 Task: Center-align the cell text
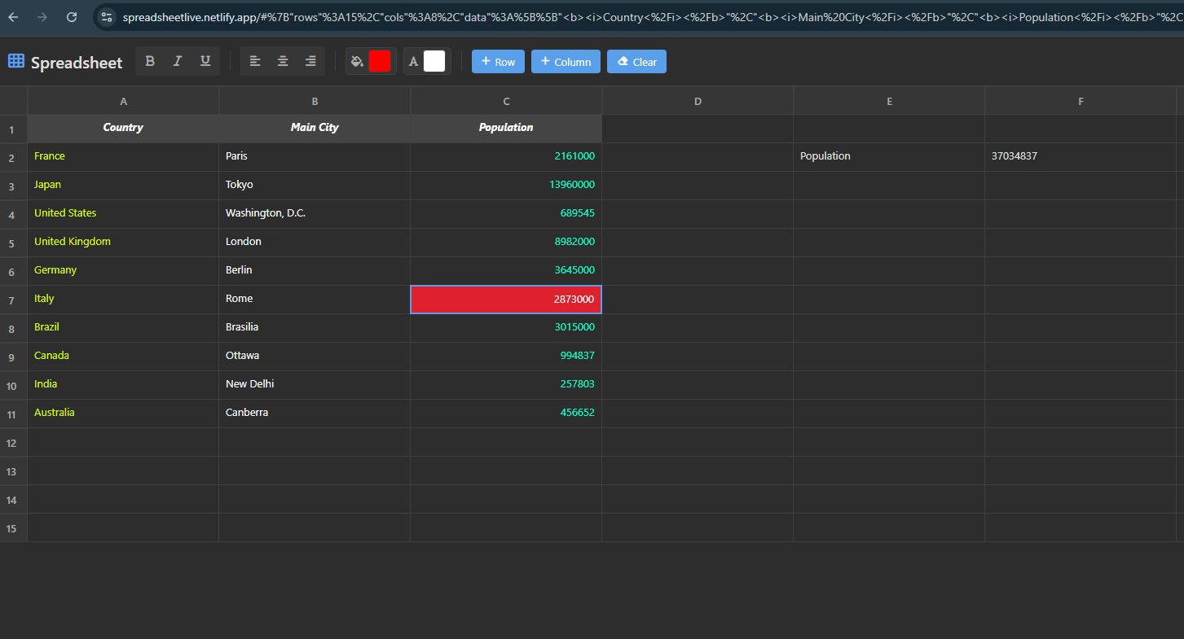[282, 60]
